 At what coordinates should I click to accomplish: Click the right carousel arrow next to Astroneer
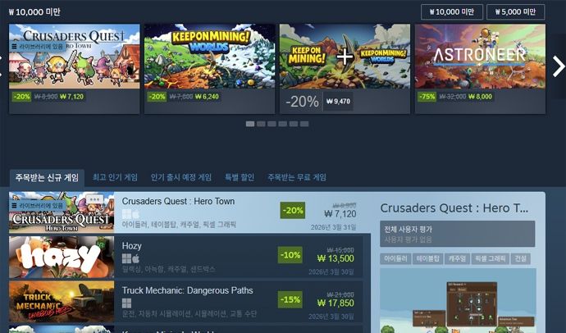click(x=559, y=66)
